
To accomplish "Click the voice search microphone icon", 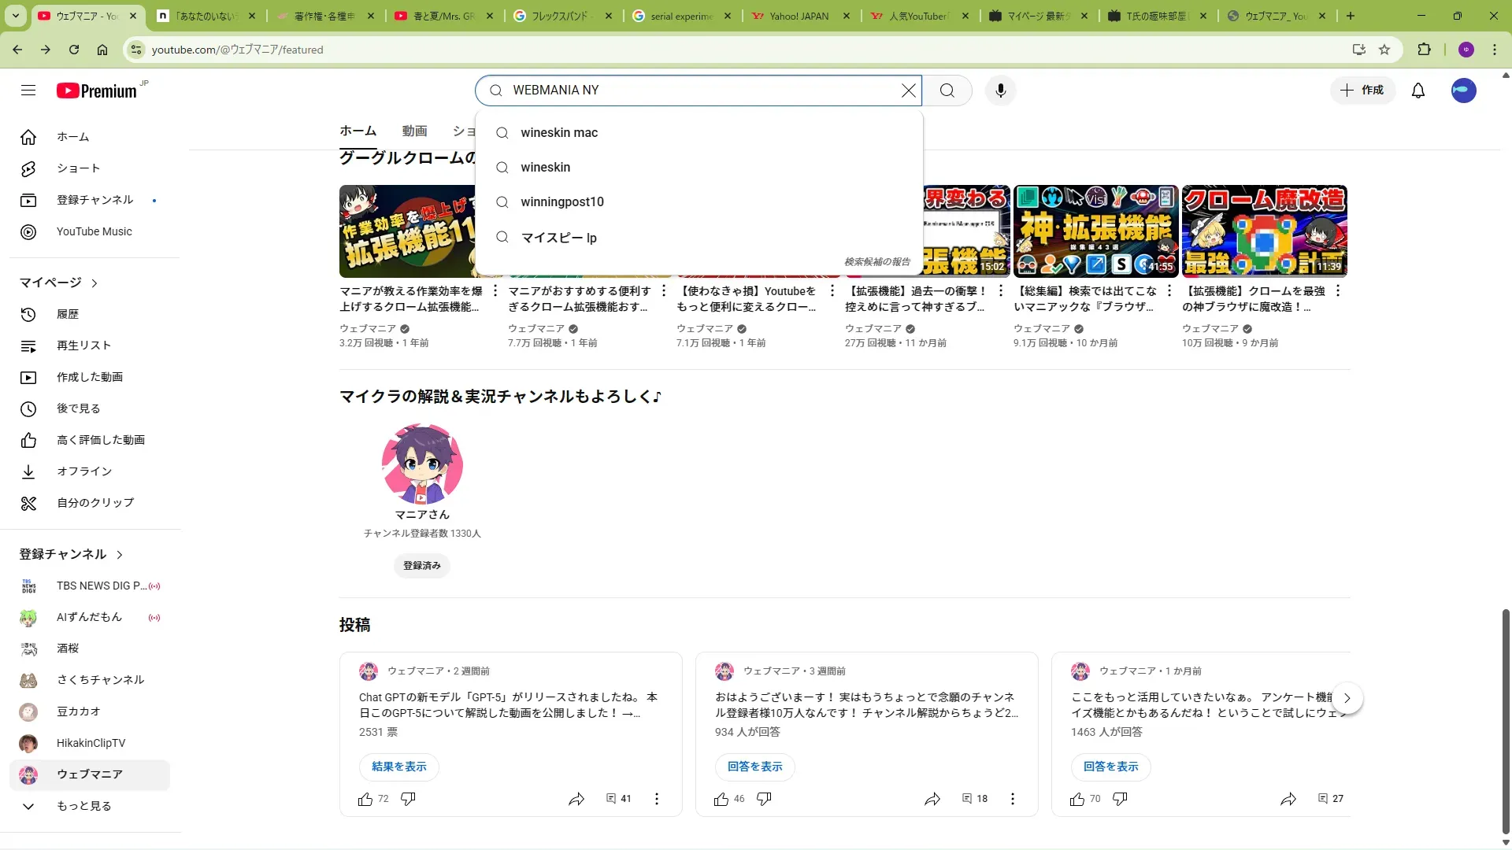I will pyautogui.click(x=1000, y=91).
